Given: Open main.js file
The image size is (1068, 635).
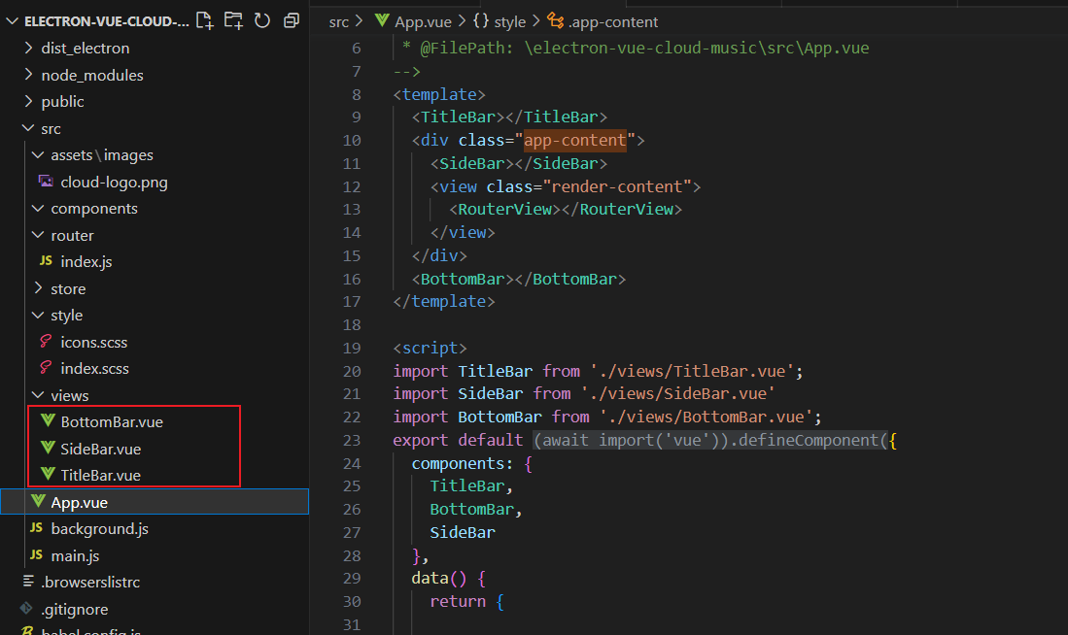Looking at the screenshot, I should point(75,555).
